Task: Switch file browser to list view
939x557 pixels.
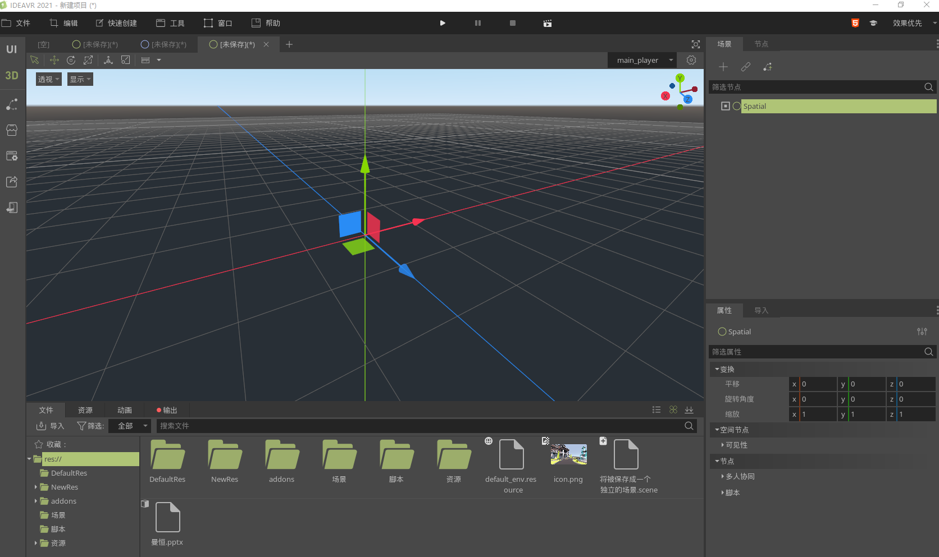Action: [x=657, y=409]
